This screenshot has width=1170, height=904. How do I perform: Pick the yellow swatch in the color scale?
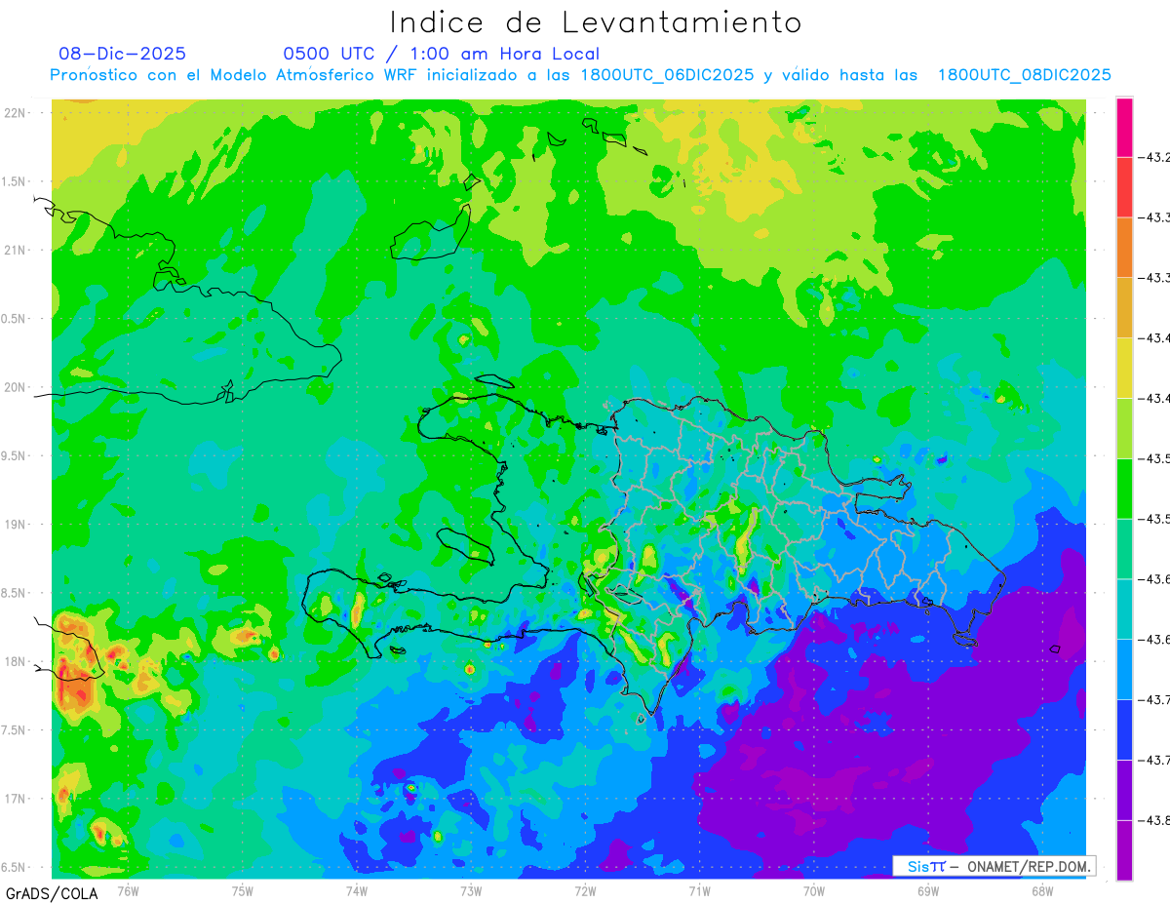1124,369
